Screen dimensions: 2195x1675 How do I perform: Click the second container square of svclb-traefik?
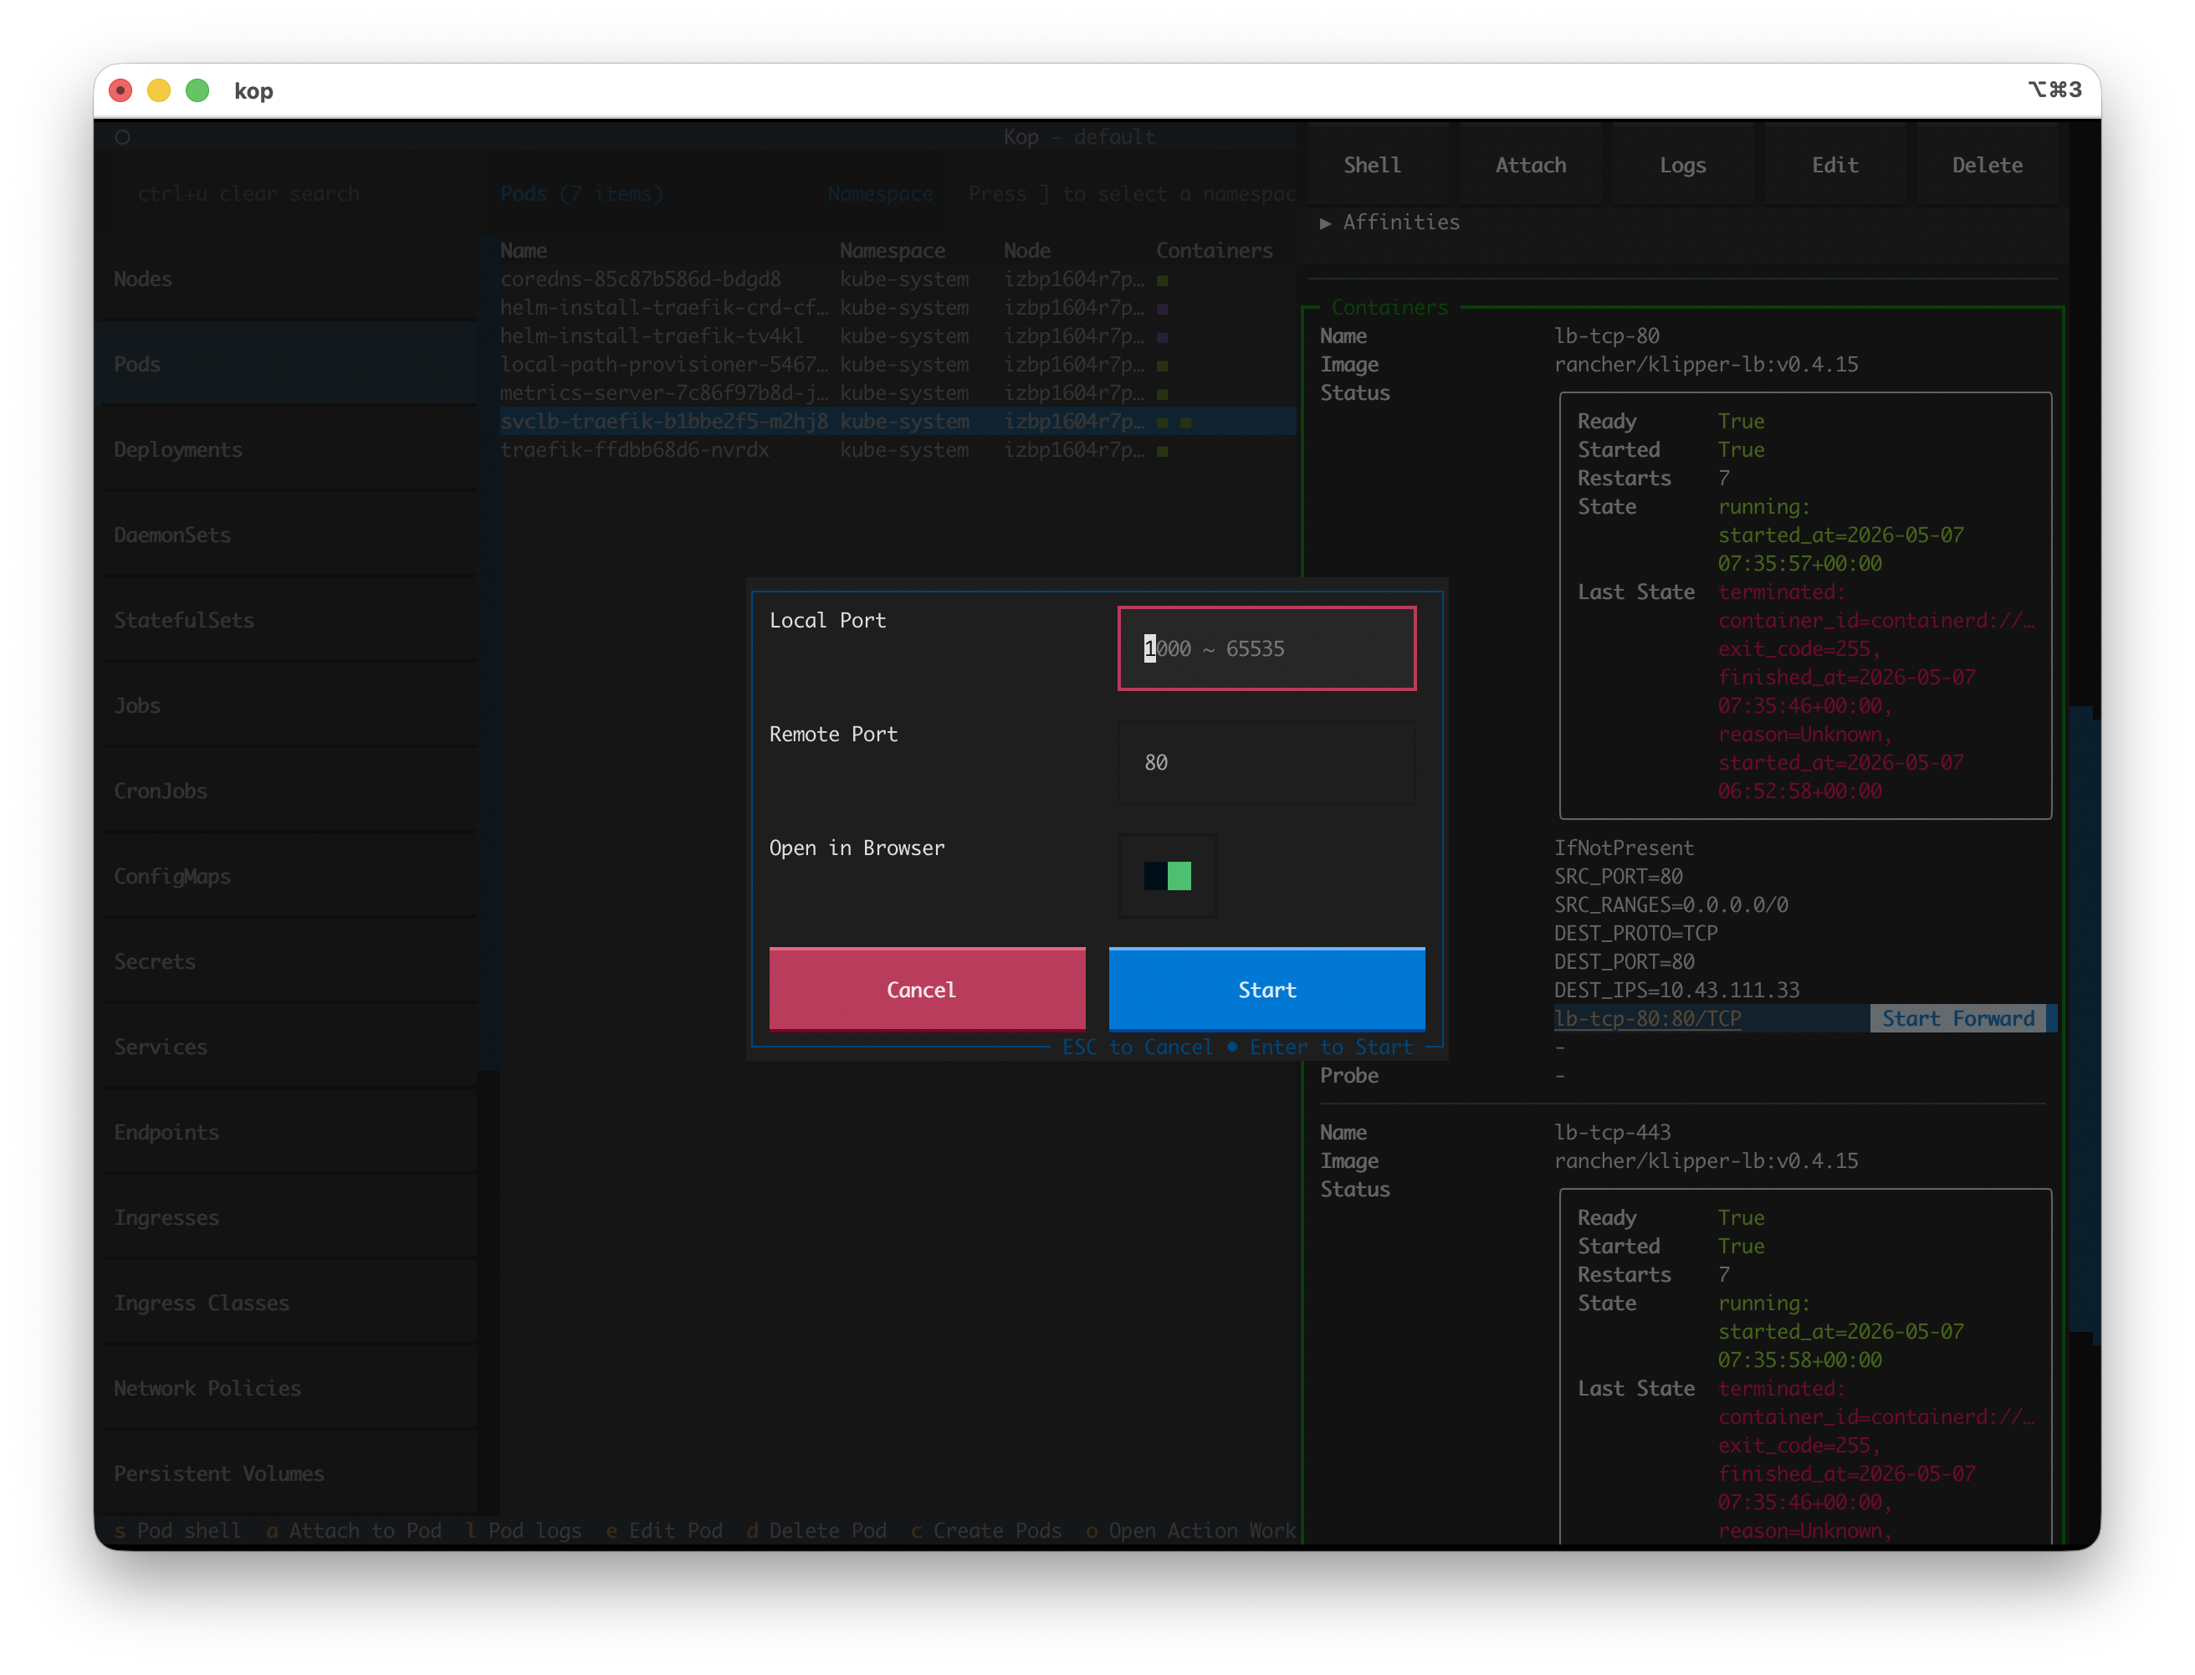click(1185, 423)
